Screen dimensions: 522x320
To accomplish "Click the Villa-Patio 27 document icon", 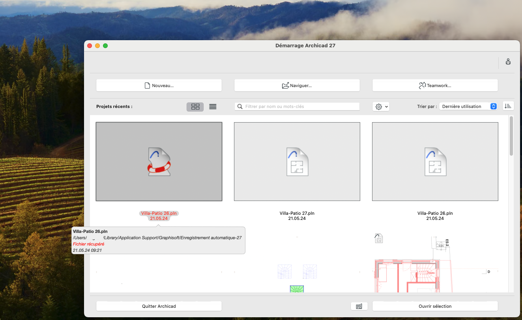I will (297, 162).
